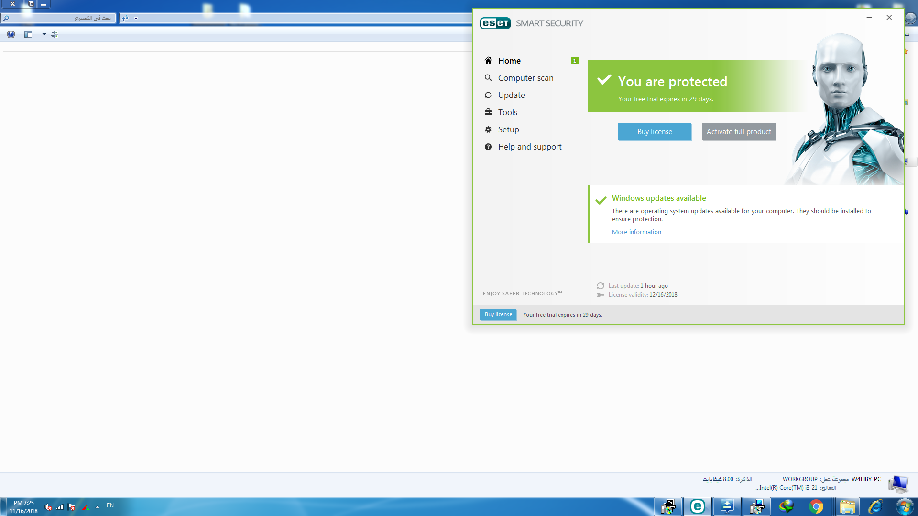Screen dimensions: 918x516
Task: Open File Explorer from taskbar
Action: [x=847, y=506]
